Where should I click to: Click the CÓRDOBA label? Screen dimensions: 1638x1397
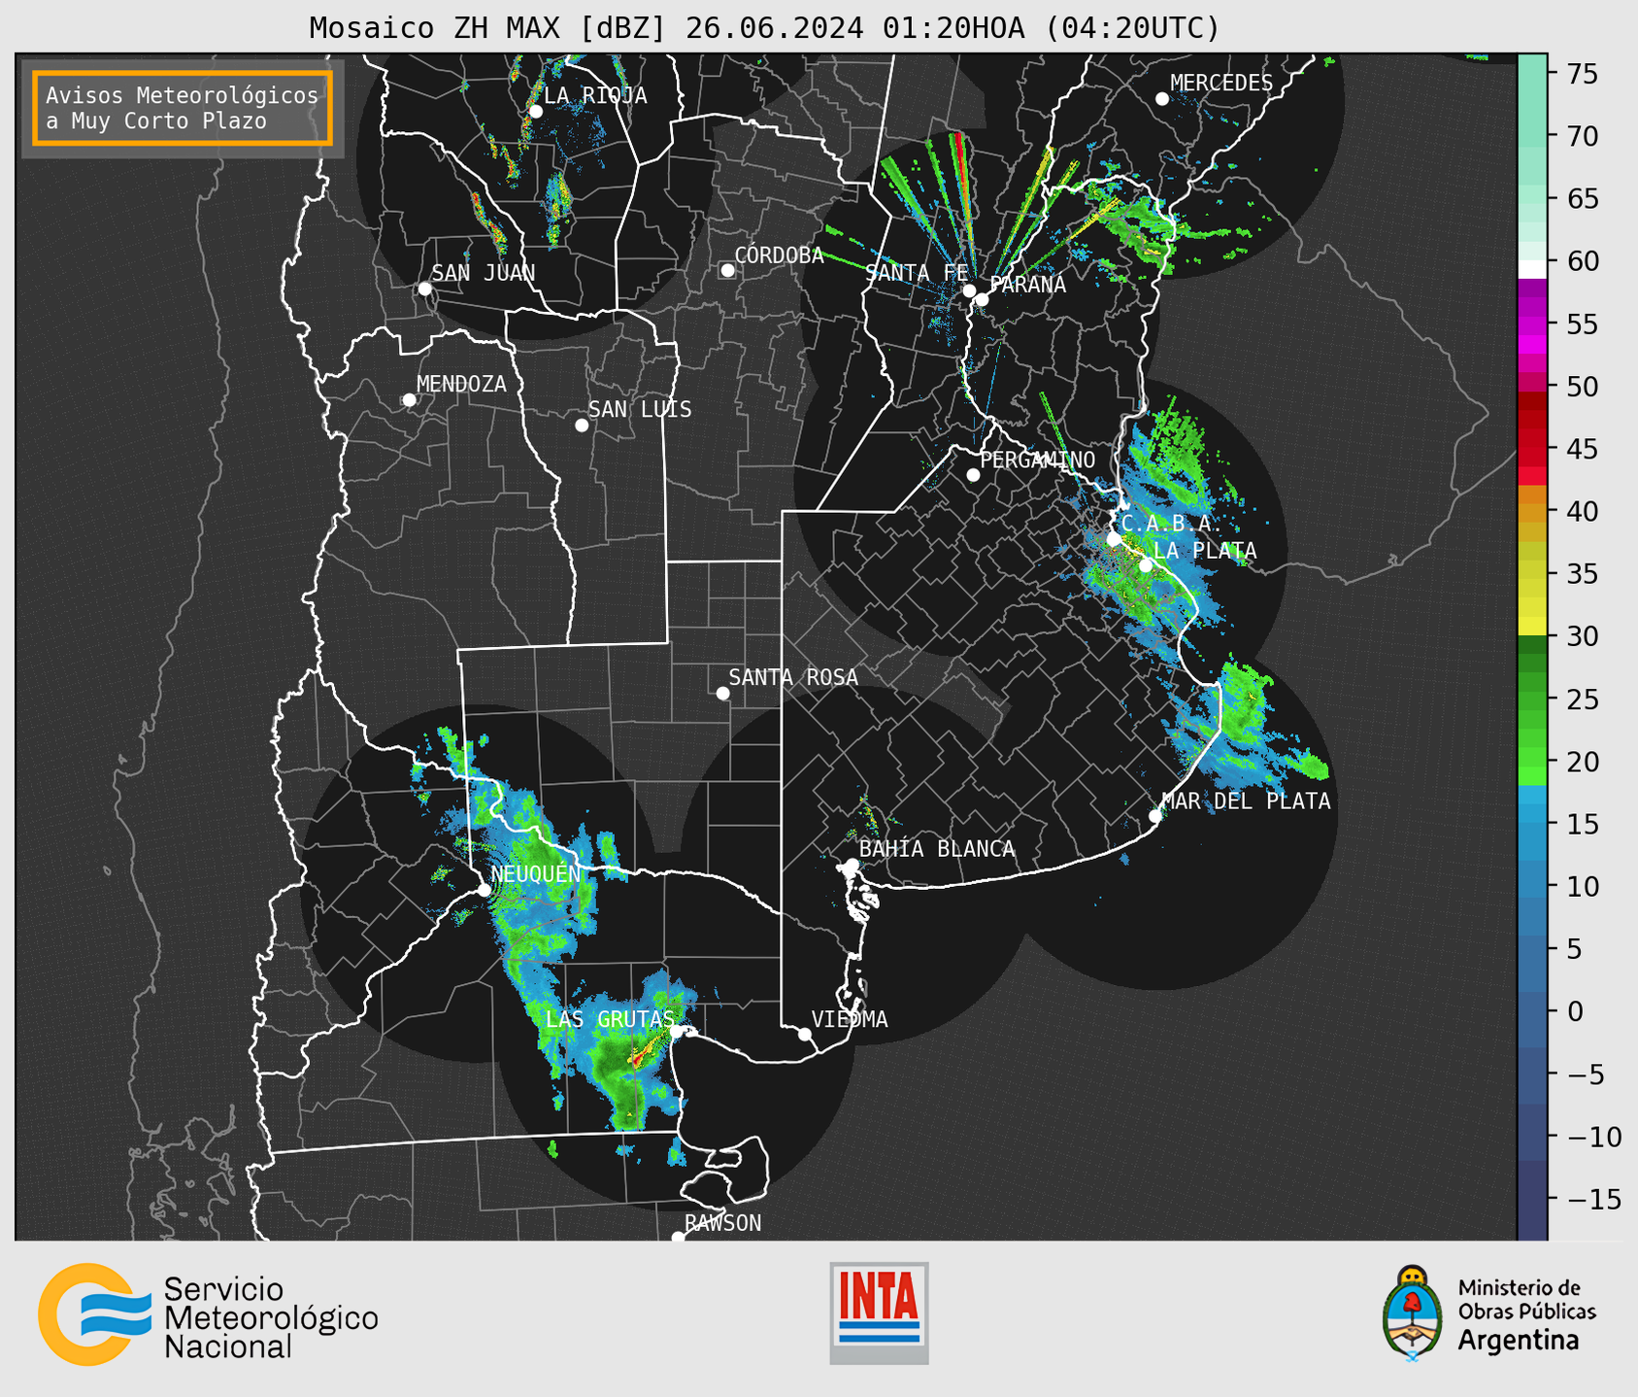[779, 255]
